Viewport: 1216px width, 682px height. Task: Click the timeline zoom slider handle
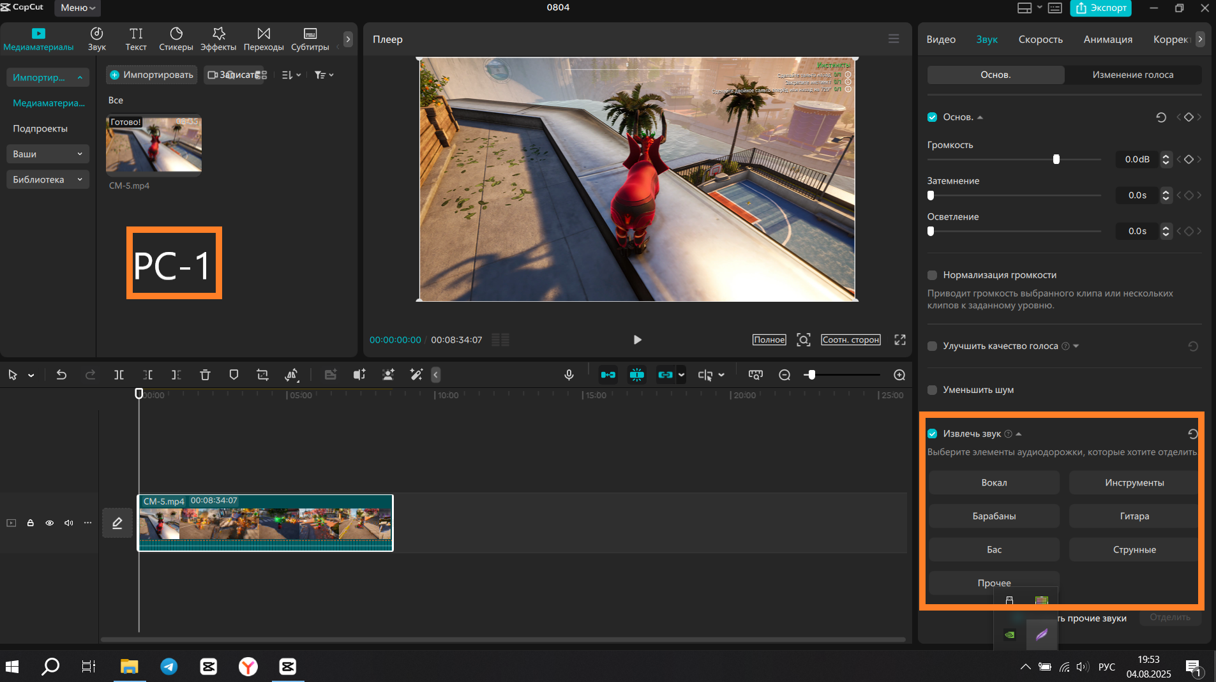click(811, 375)
